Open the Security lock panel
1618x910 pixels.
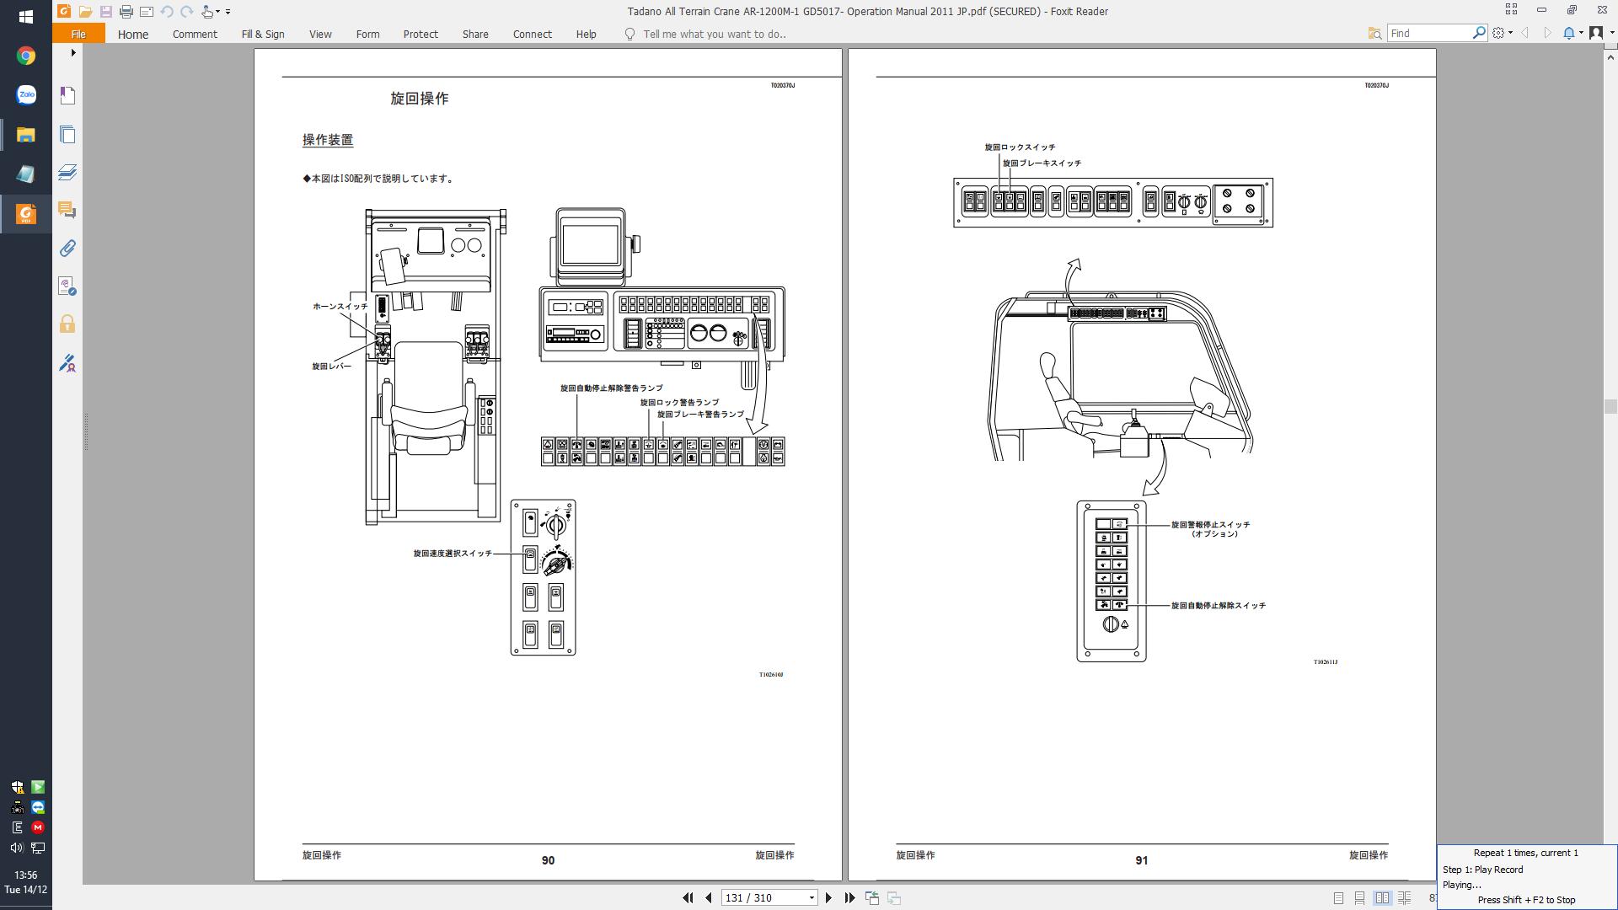click(x=67, y=324)
